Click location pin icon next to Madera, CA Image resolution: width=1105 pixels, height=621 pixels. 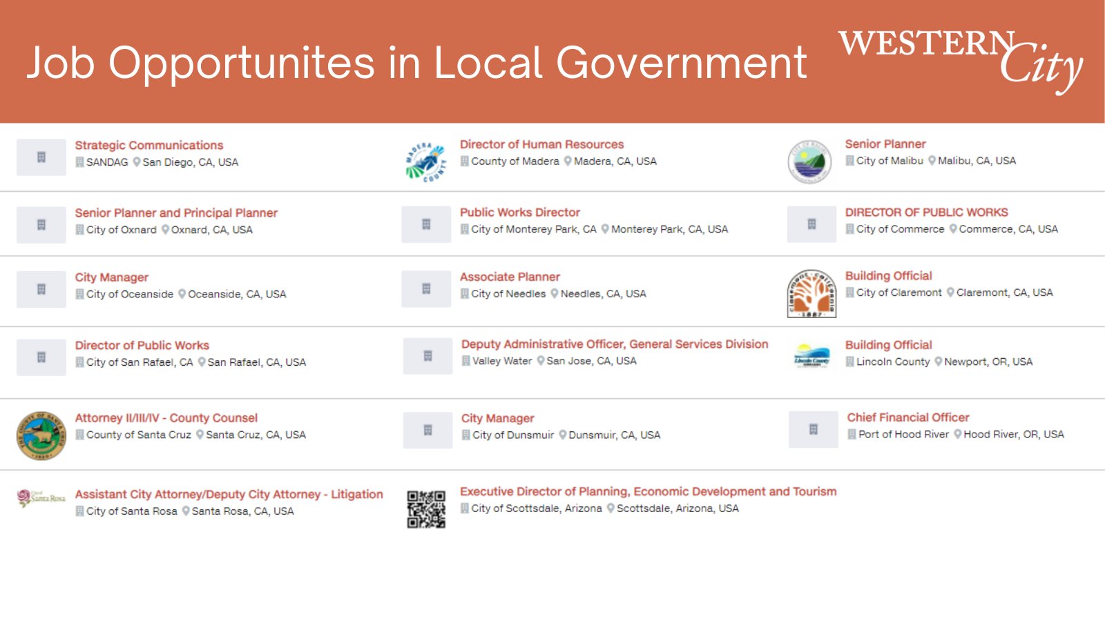tap(568, 161)
